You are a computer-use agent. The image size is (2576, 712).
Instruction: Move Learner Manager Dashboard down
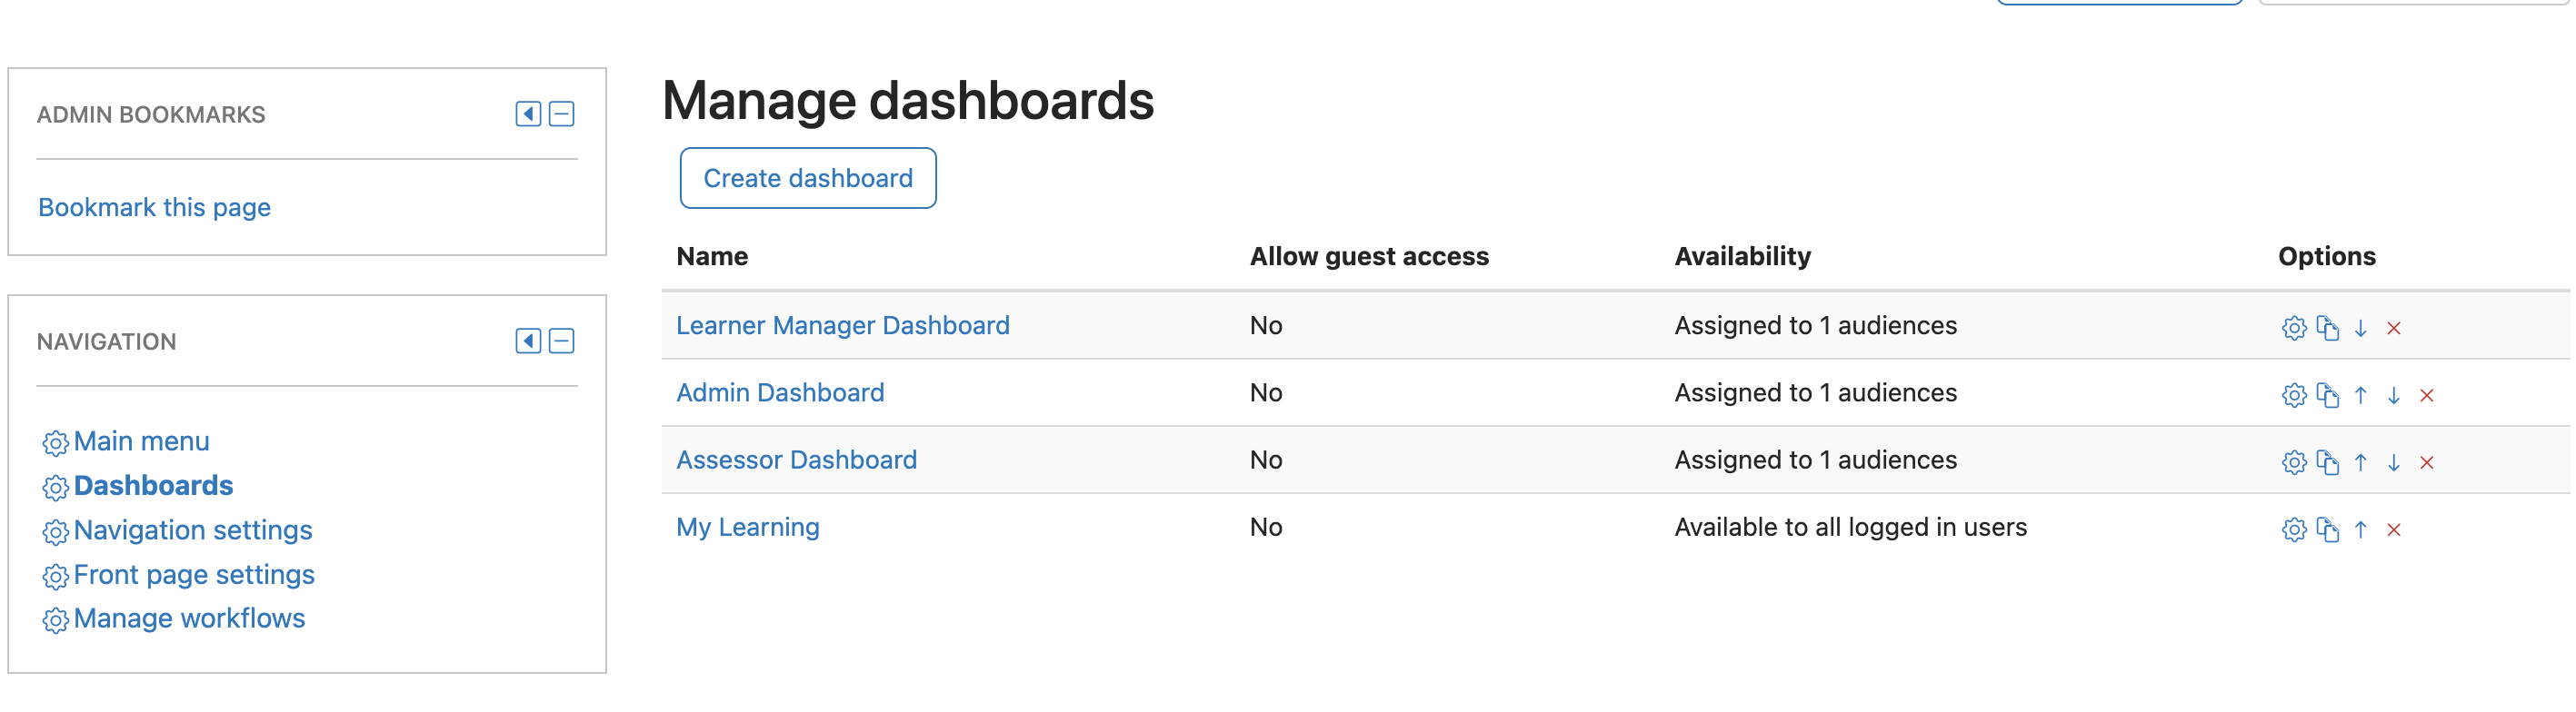coord(2360,328)
